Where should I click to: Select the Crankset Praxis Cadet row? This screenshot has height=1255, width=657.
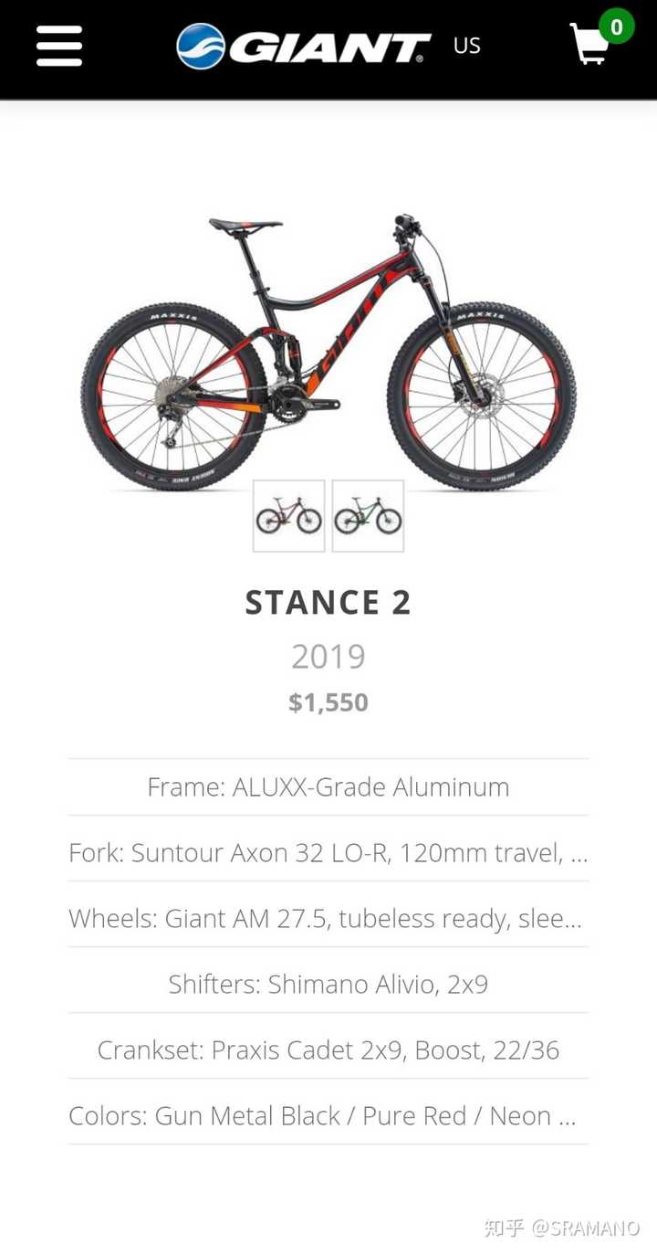tap(328, 1050)
